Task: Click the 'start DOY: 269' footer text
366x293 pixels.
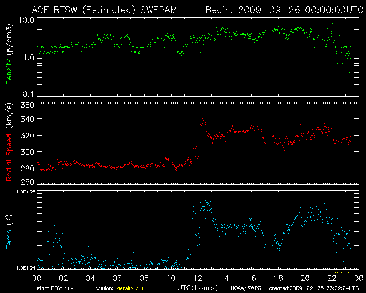Action: click(x=55, y=288)
